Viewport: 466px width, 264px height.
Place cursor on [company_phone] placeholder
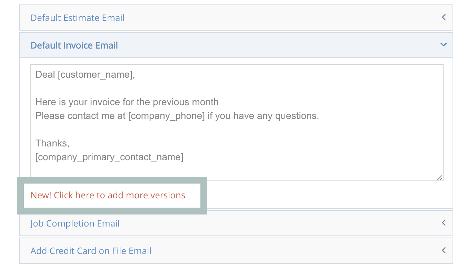[x=167, y=116]
